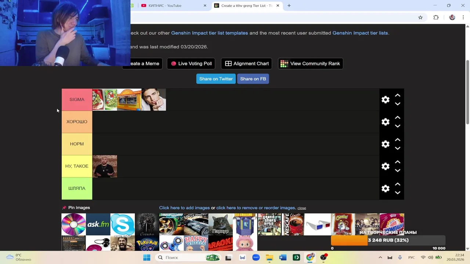Select the green ШЛЯПА tier label
The image size is (470, 264).
(x=77, y=188)
